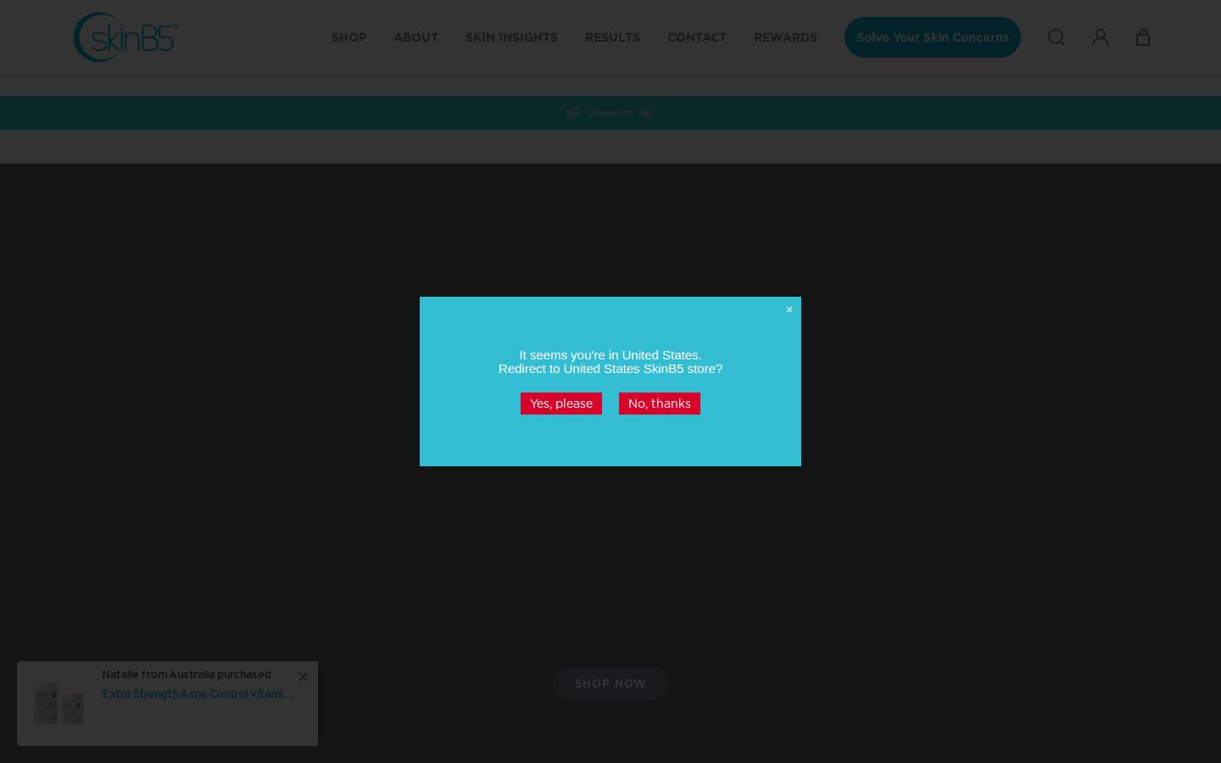Click Solve Your Skin Concerns button
Image resolution: width=1221 pixels, height=763 pixels.
click(933, 37)
